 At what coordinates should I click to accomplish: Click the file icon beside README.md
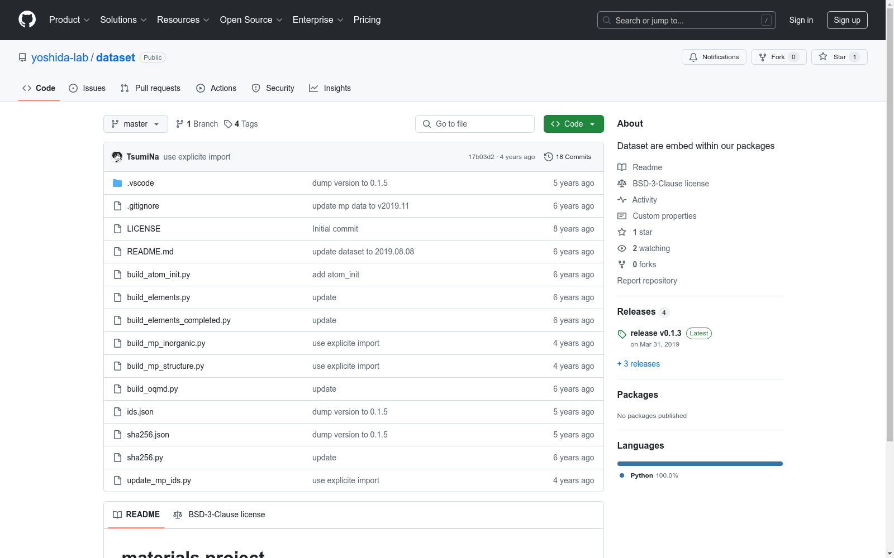coord(117,252)
